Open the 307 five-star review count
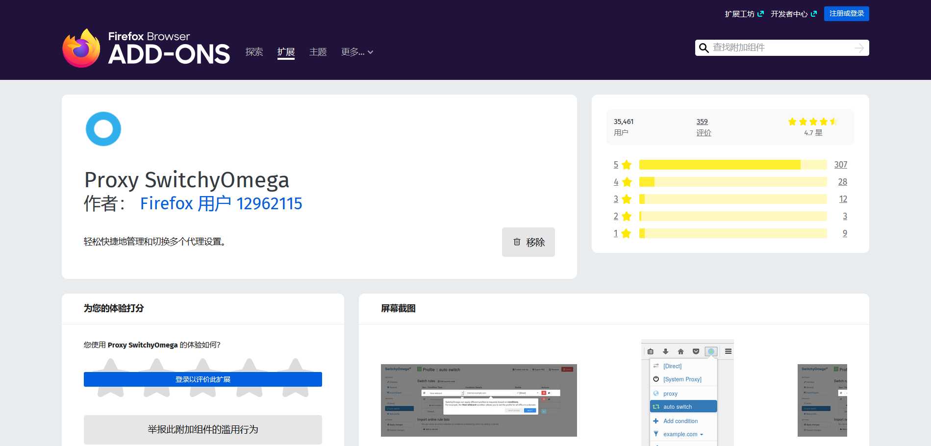The height and width of the screenshot is (446, 931). pyautogui.click(x=841, y=165)
